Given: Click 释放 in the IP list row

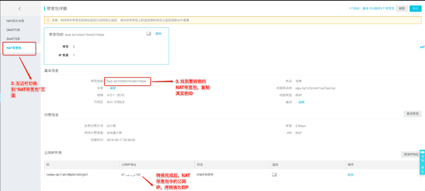Looking at the screenshot, I should click(x=351, y=175).
